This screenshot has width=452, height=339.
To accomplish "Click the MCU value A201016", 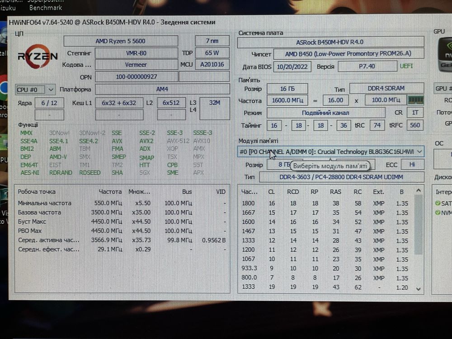I will [212, 65].
